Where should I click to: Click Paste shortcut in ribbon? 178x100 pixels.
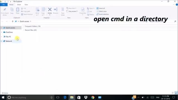pos(27,14)
